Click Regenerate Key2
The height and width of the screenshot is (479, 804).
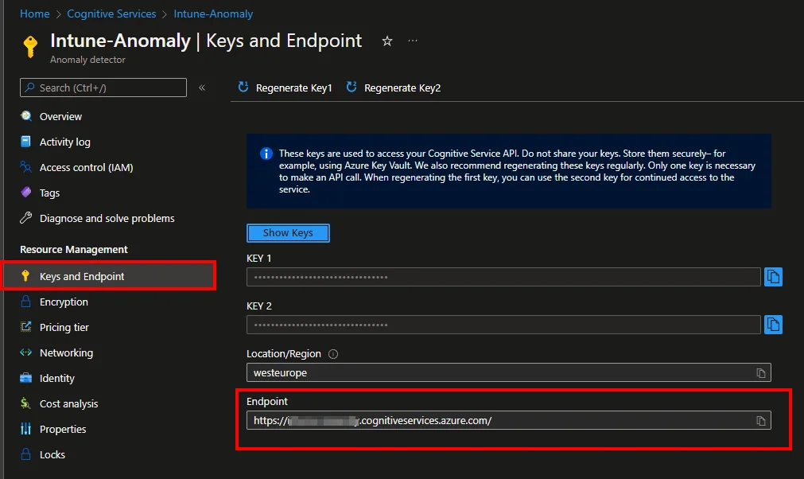402,88
